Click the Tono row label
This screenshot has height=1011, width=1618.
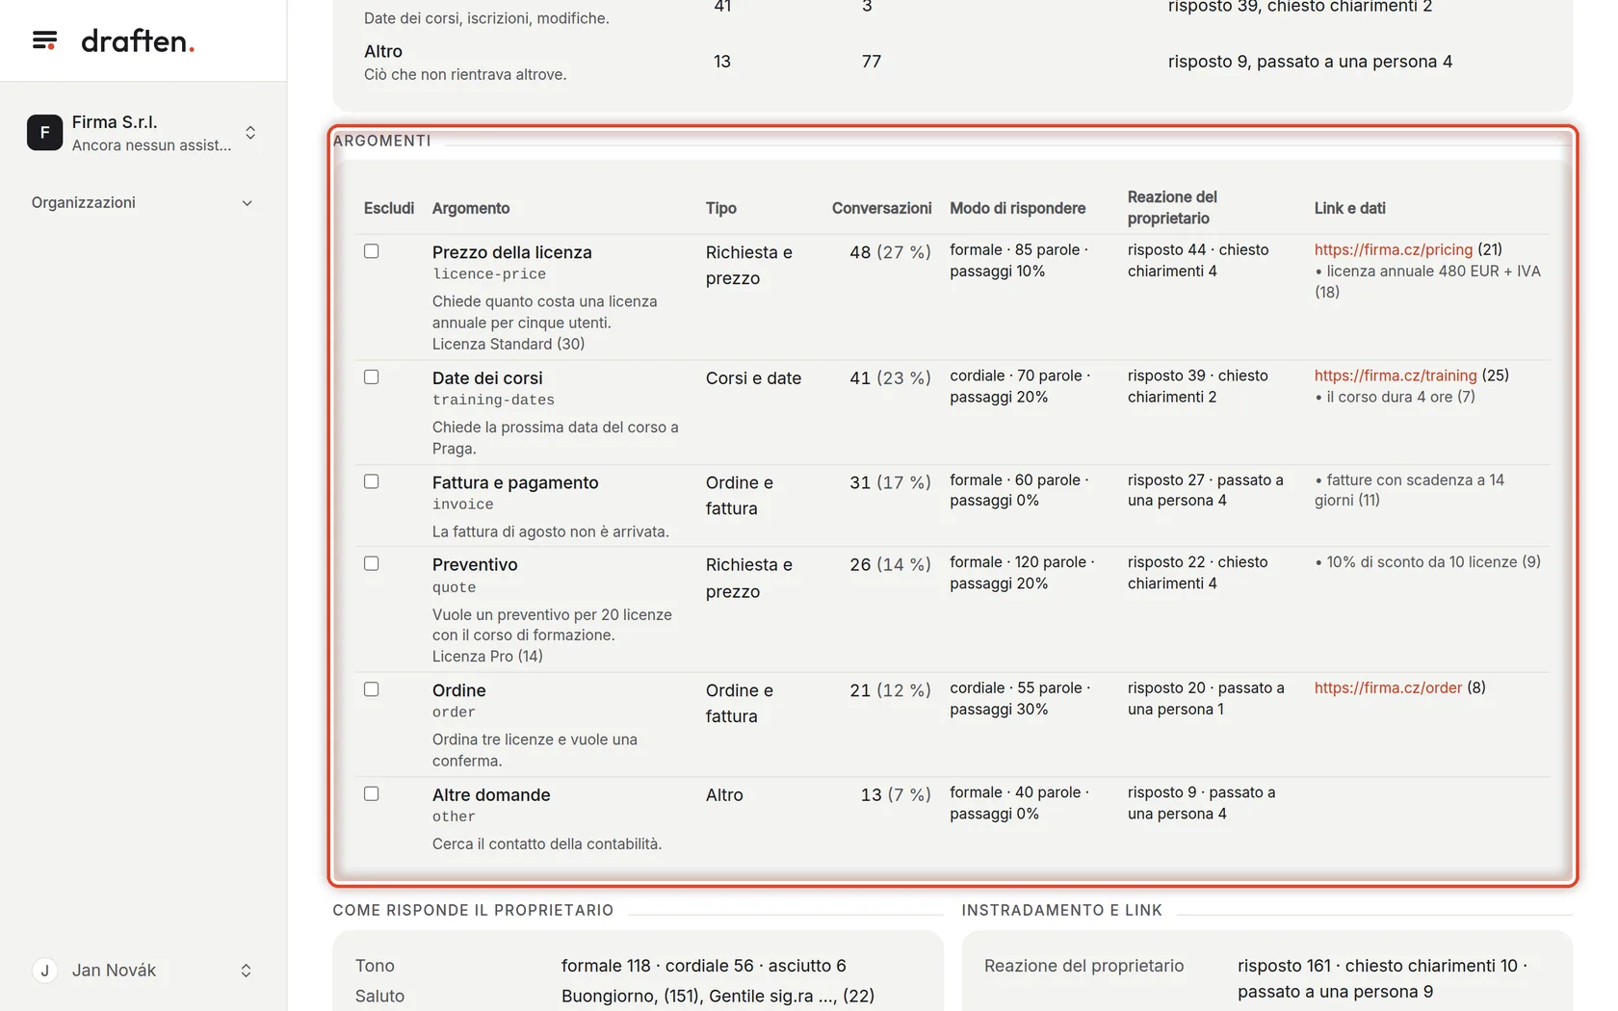click(x=375, y=966)
